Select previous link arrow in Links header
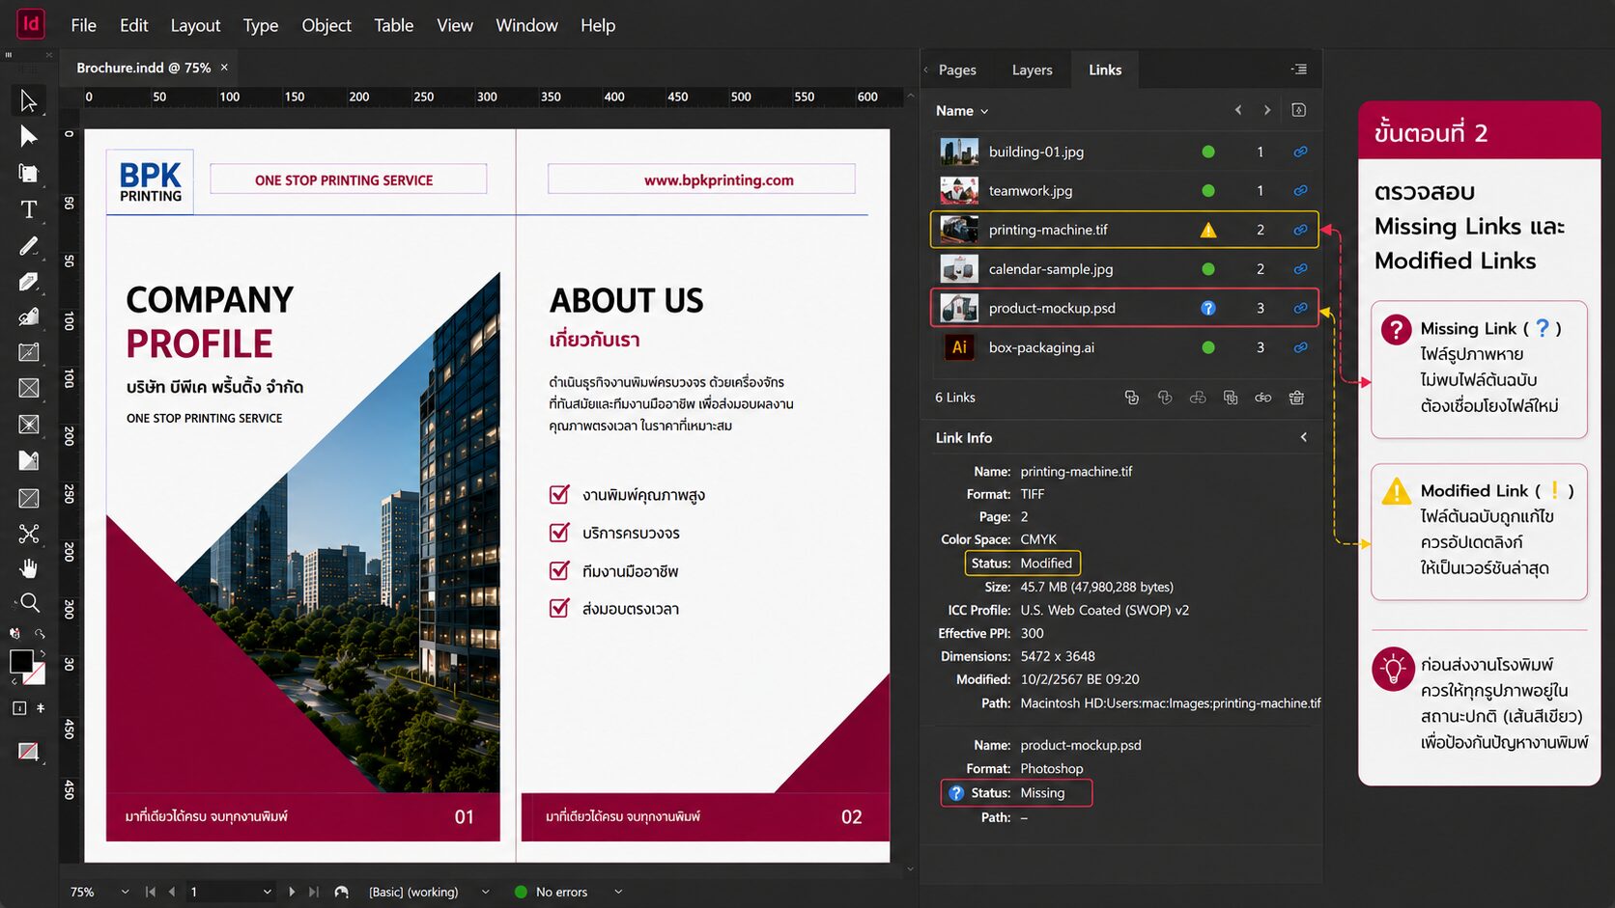This screenshot has width=1615, height=908. click(x=1238, y=110)
